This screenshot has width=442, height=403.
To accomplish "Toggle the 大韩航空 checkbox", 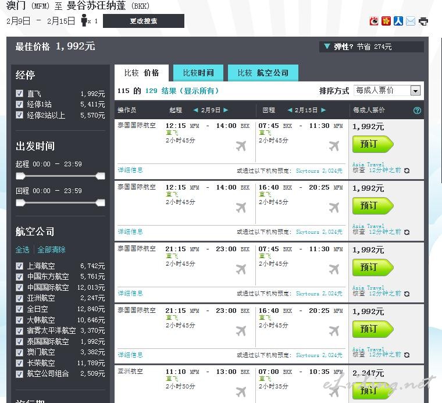I will pyautogui.click(x=19, y=320).
